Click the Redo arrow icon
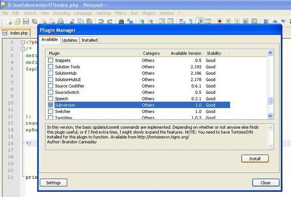This screenshot has height=197, width=291. point(110,21)
